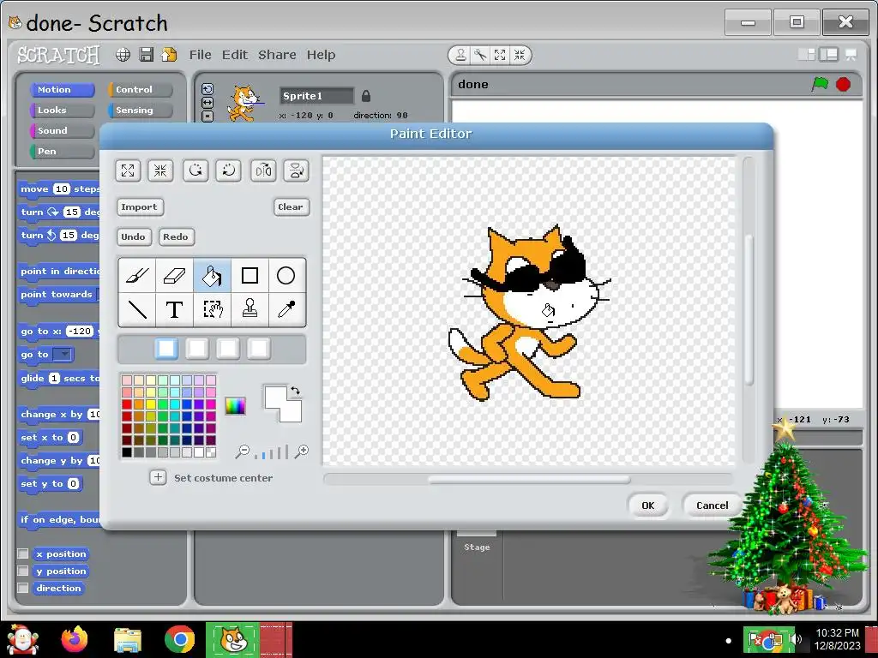Click the green flag to start
The image size is (878, 658).
[820, 85]
